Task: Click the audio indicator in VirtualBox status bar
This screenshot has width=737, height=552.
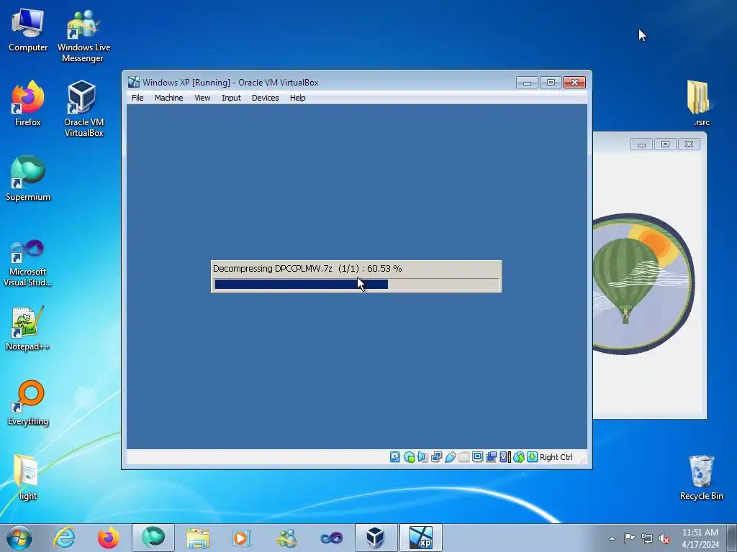Action: point(422,456)
